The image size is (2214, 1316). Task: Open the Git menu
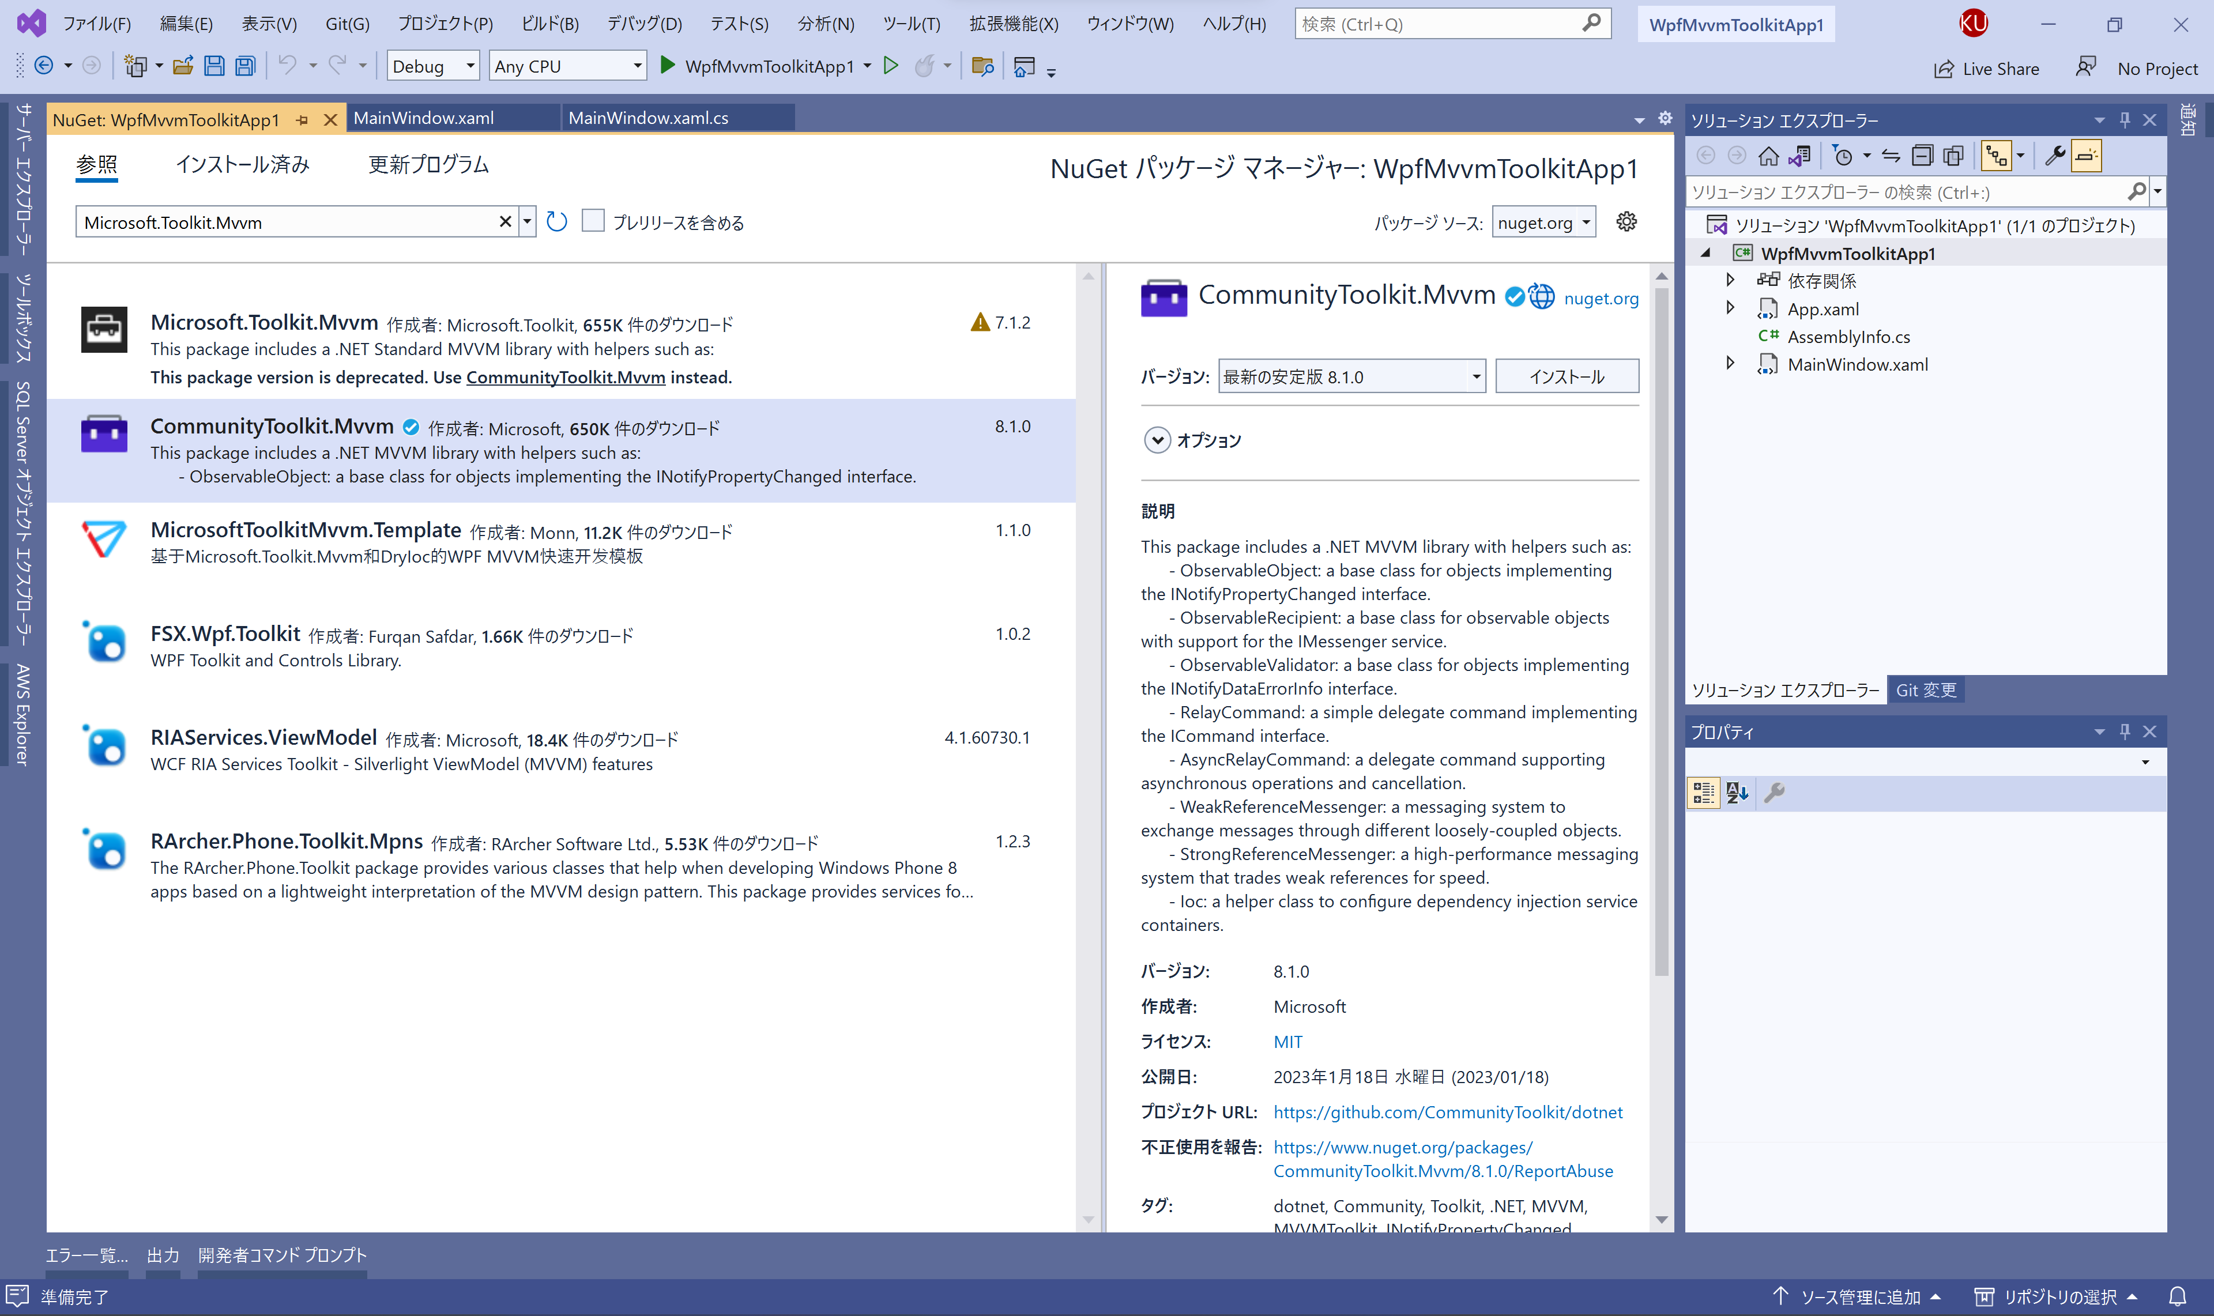[347, 24]
